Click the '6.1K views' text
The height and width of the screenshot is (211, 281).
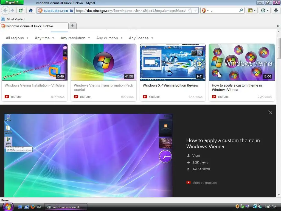click(x=58, y=97)
